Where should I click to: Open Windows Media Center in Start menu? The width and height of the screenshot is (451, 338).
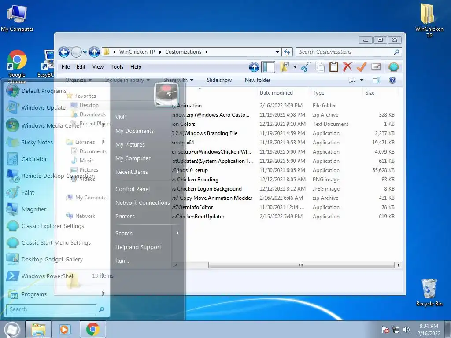pyautogui.click(x=56, y=125)
